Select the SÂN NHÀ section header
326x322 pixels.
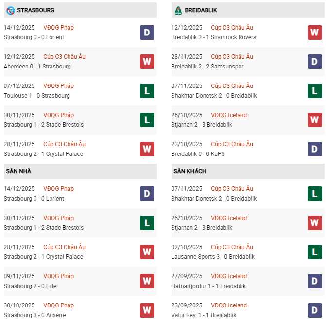[18, 171]
